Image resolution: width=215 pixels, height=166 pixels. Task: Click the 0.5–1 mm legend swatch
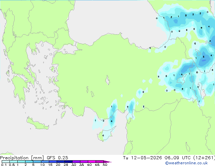[14, 162]
